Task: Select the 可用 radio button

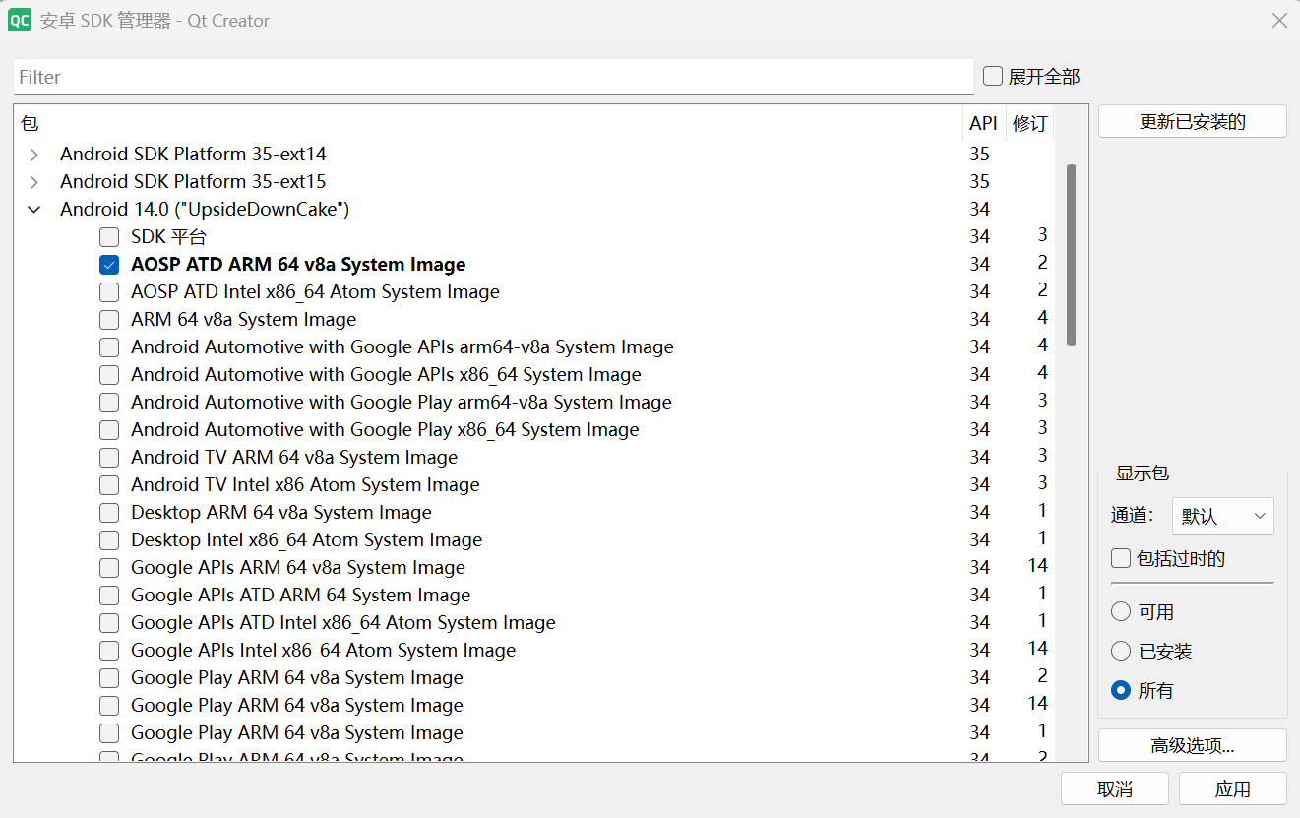Action: click(x=1120, y=611)
